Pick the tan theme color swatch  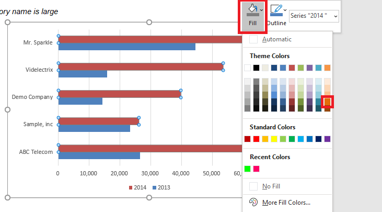click(x=265, y=68)
